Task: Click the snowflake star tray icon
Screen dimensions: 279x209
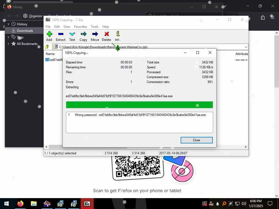Action: (231, 204)
